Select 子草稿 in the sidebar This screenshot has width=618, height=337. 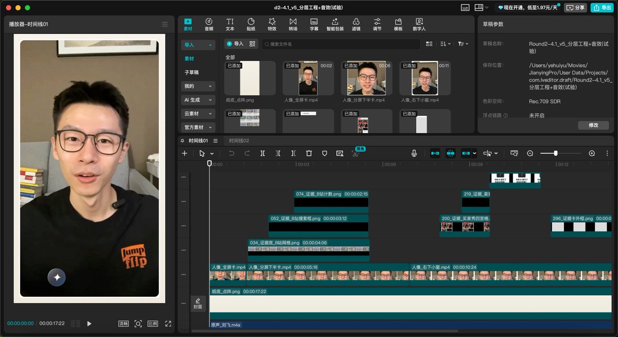(x=192, y=72)
